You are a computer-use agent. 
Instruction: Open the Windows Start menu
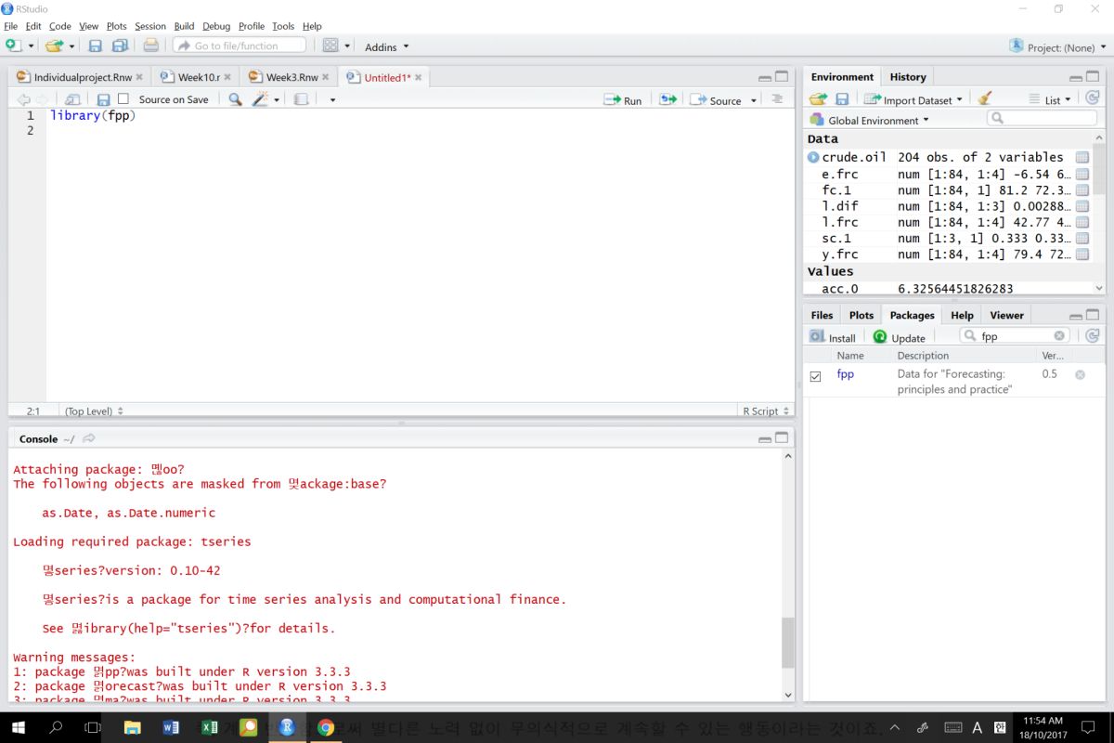18,727
